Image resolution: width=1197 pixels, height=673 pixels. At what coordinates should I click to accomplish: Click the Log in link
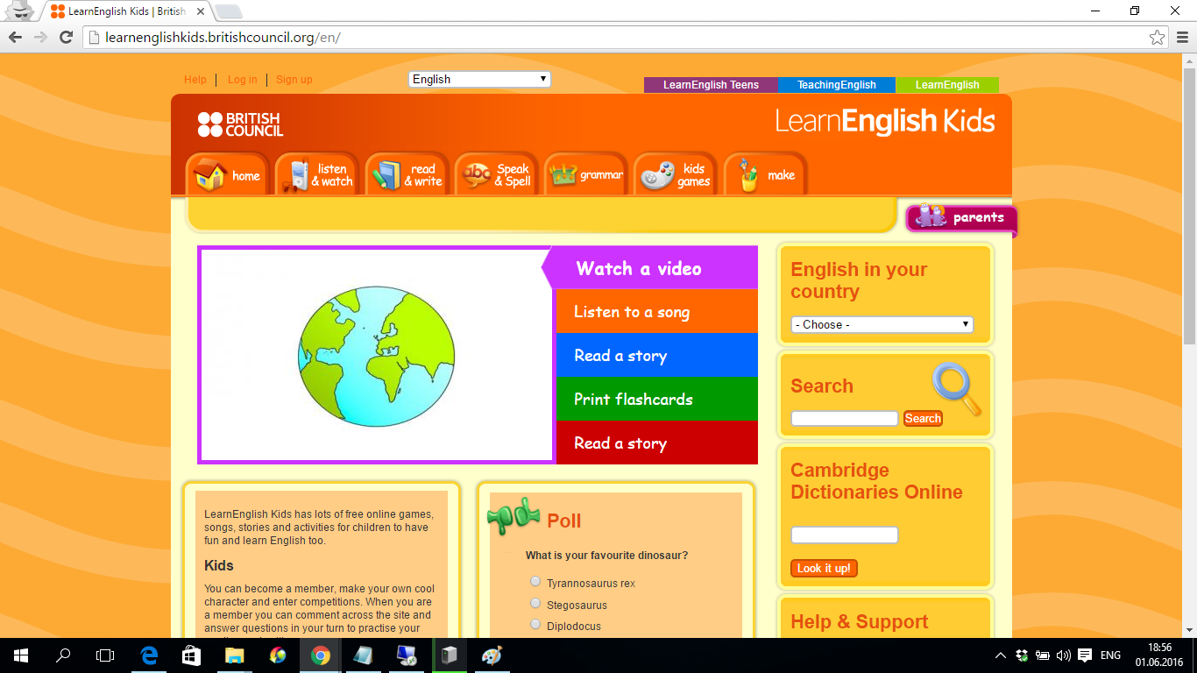click(x=243, y=80)
